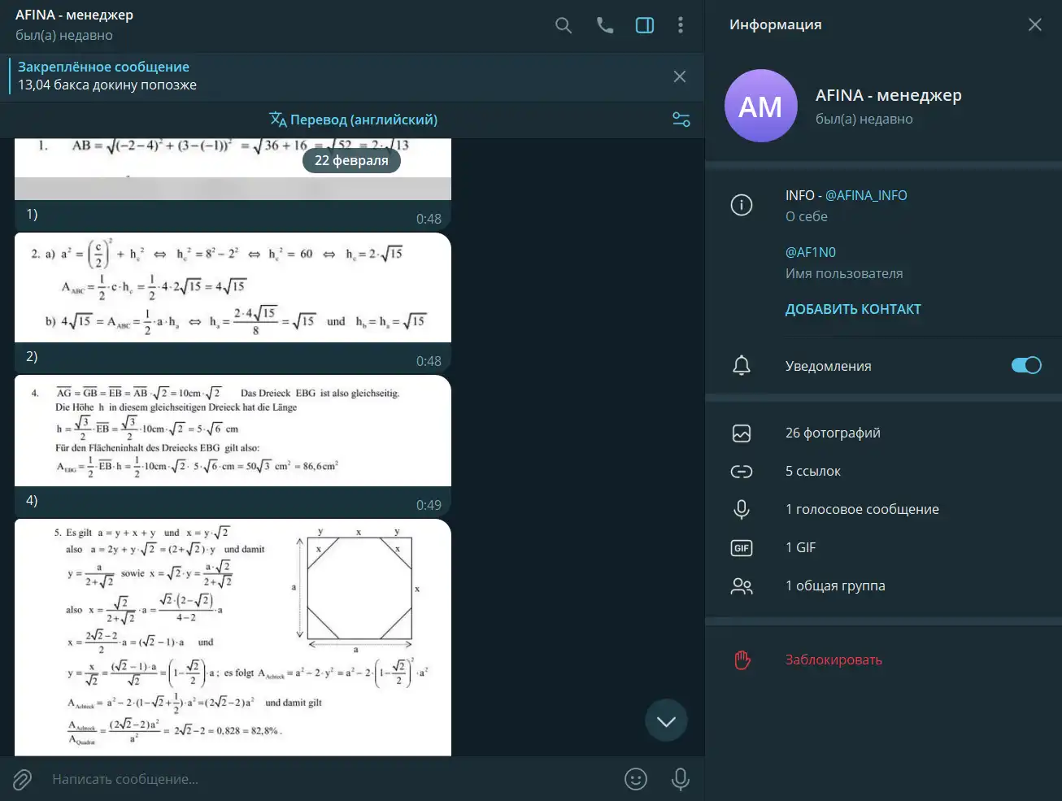Jump to bottom with down-arrow button
This screenshot has width=1062, height=801.
coord(666,720)
